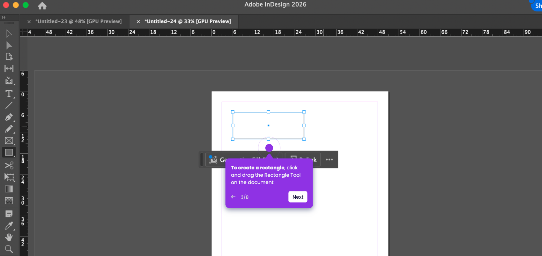Click the ruler zero-point origin box

[x=24, y=32]
